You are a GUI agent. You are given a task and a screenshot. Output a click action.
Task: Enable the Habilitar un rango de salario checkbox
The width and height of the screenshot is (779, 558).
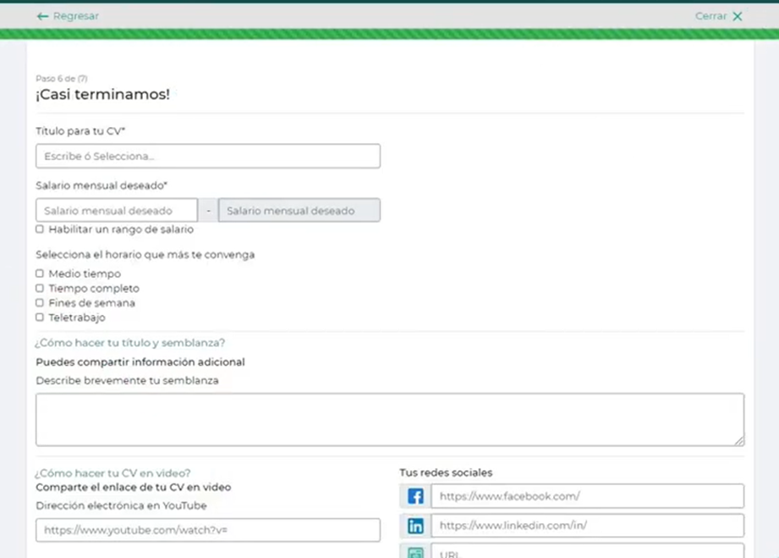coord(40,229)
